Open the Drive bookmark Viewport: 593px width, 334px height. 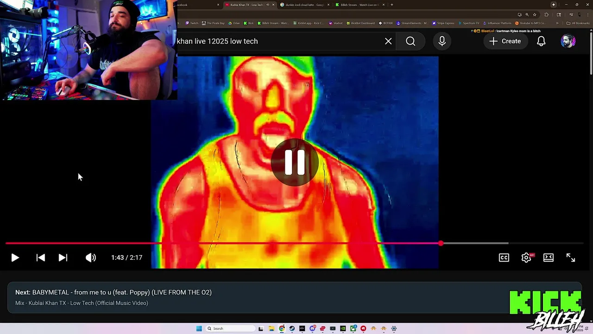234,23
